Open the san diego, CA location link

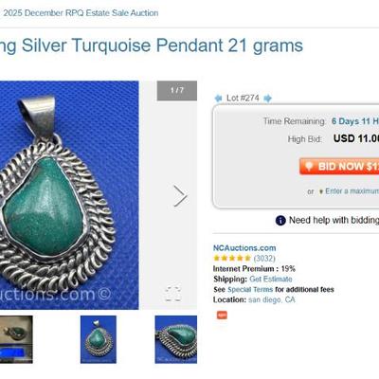click(x=272, y=299)
